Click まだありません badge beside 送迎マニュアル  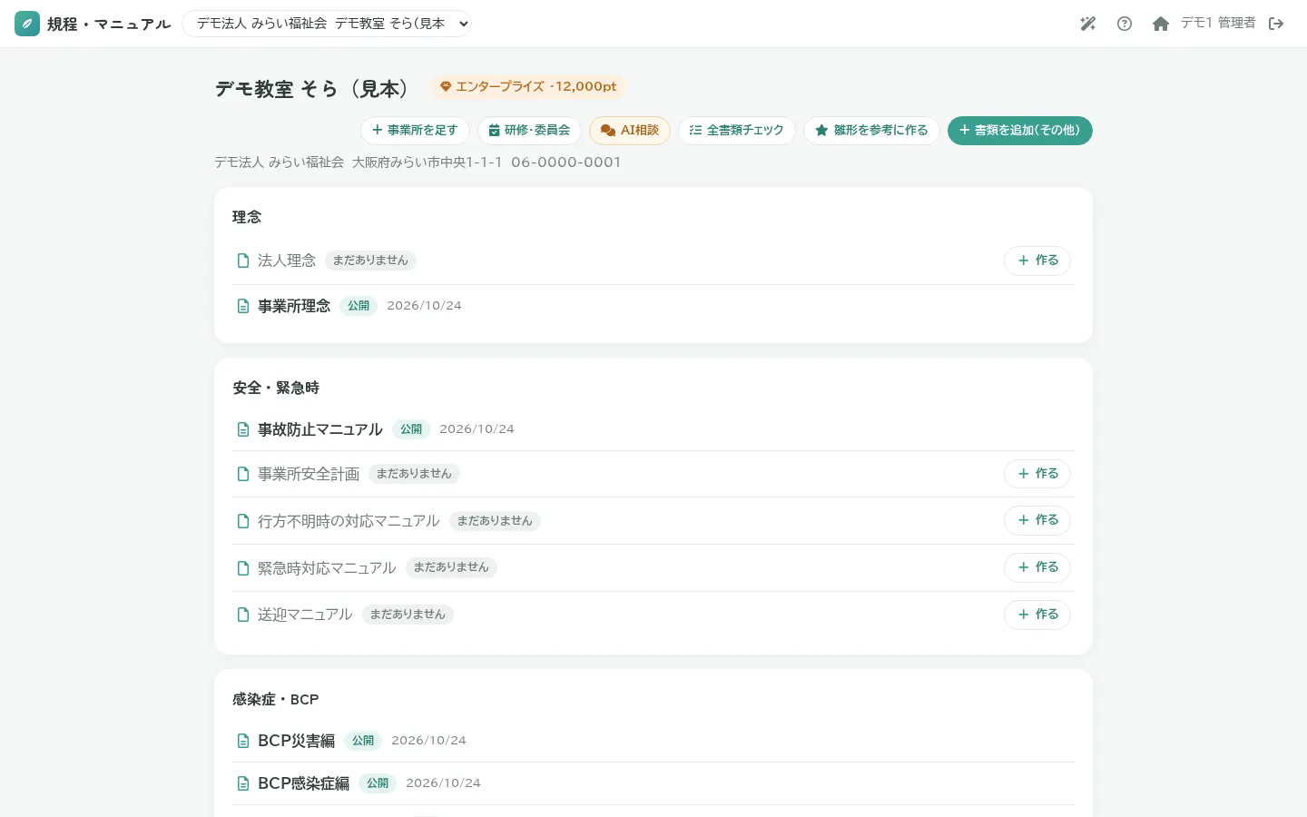point(408,615)
